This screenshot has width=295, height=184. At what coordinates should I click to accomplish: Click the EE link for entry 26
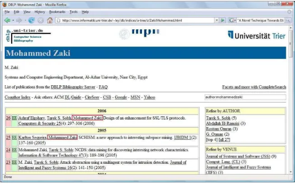pos(14,118)
